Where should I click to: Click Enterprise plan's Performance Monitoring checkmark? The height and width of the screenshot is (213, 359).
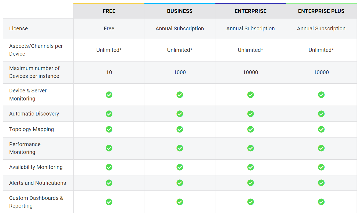coord(250,148)
